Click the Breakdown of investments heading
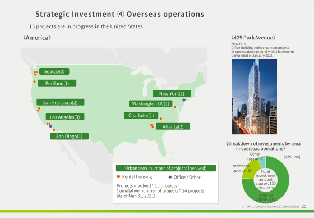314x218 pixels. coord(263,146)
